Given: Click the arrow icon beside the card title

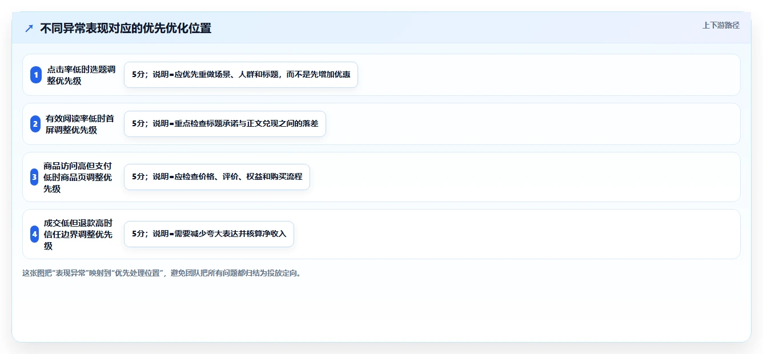Looking at the screenshot, I should (29, 28).
